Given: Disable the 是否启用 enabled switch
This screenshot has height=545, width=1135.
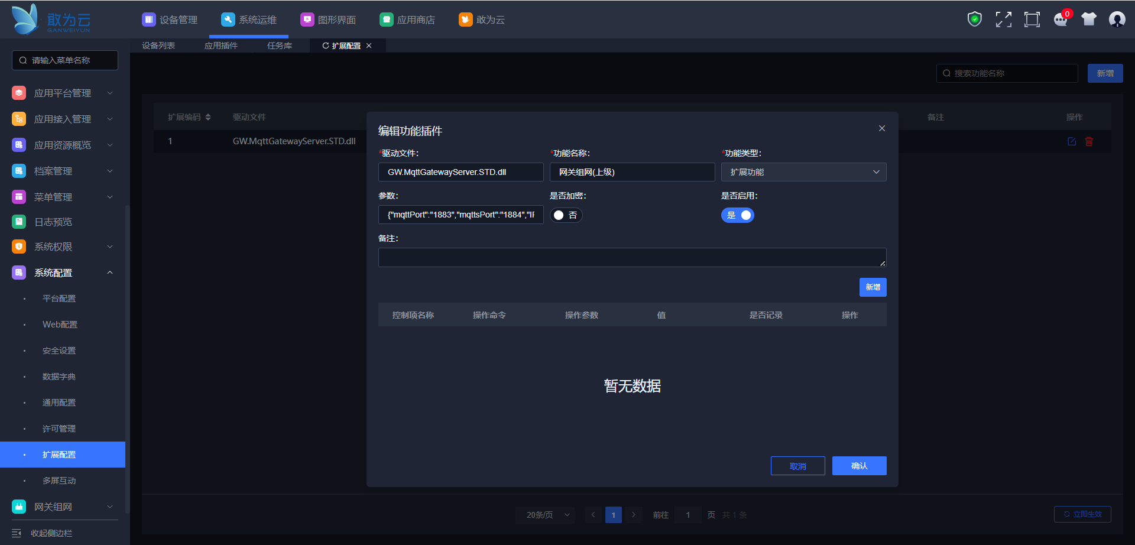Looking at the screenshot, I should (738, 215).
